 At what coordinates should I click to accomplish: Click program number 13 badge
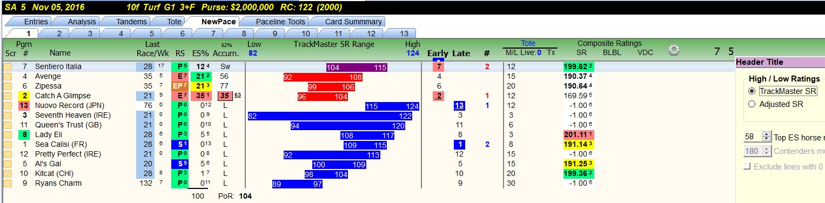click(x=24, y=105)
